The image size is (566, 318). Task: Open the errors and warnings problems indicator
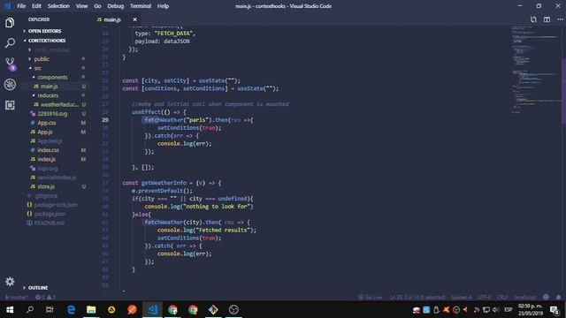45,298
